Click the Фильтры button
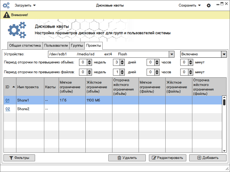The height and width of the screenshot is (172, 230). 19,158
